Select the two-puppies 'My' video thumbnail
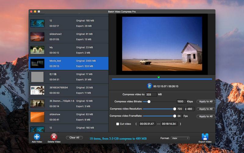The width and height of the screenshot is (244, 153). point(37,50)
